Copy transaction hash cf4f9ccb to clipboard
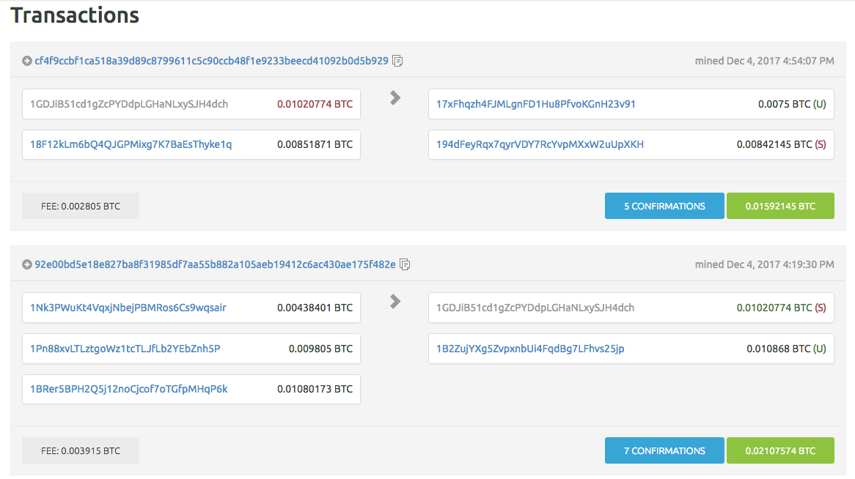The width and height of the screenshot is (855, 479). click(398, 61)
